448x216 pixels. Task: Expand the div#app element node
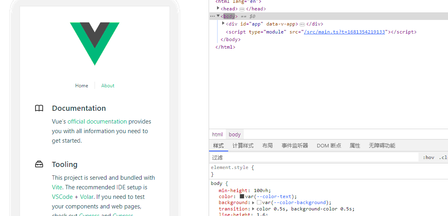(223, 24)
